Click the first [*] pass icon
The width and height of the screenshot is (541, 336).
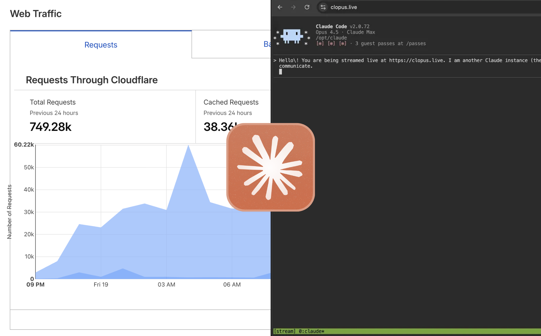[x=320, y=44]
